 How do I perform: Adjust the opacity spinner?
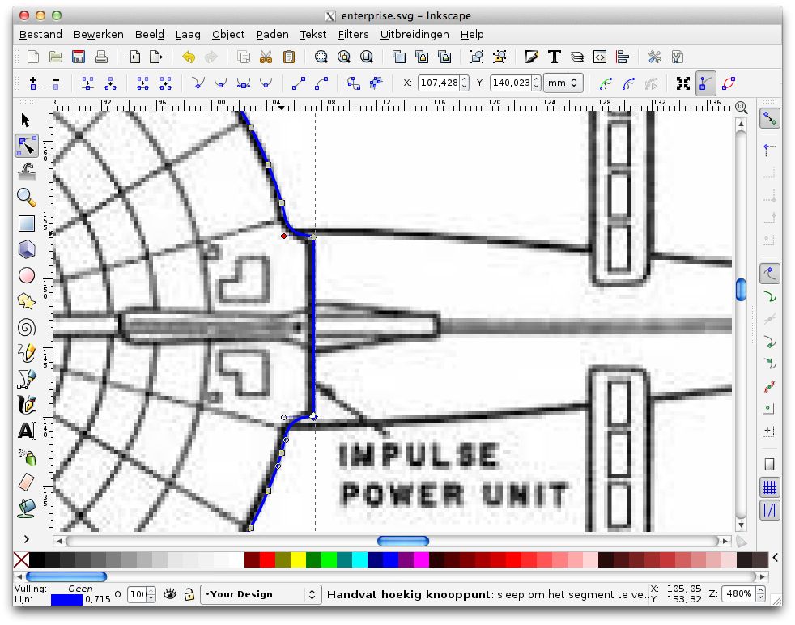151,594
